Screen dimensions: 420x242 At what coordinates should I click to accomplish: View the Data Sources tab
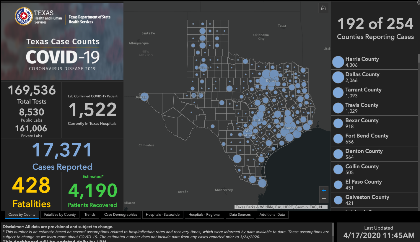240,215
